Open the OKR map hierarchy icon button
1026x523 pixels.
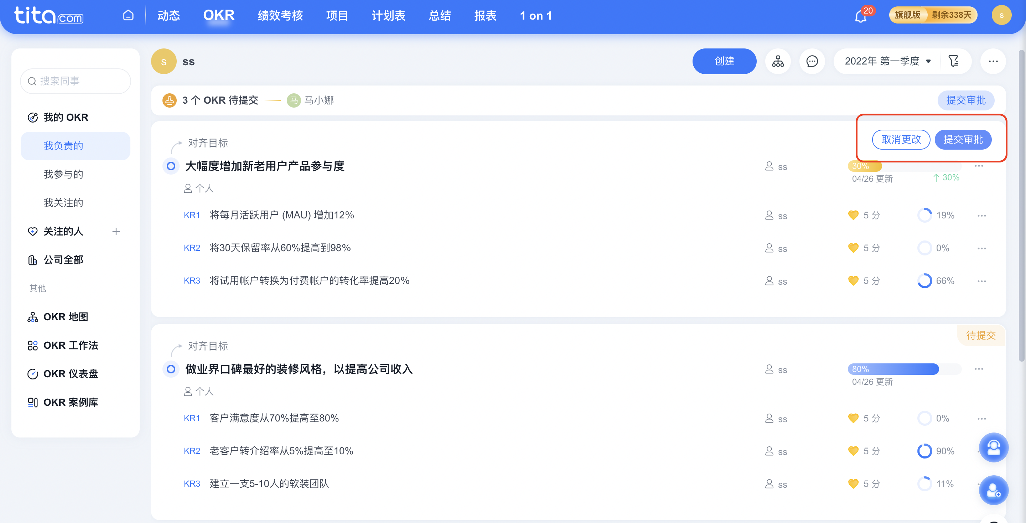point(777,61)
